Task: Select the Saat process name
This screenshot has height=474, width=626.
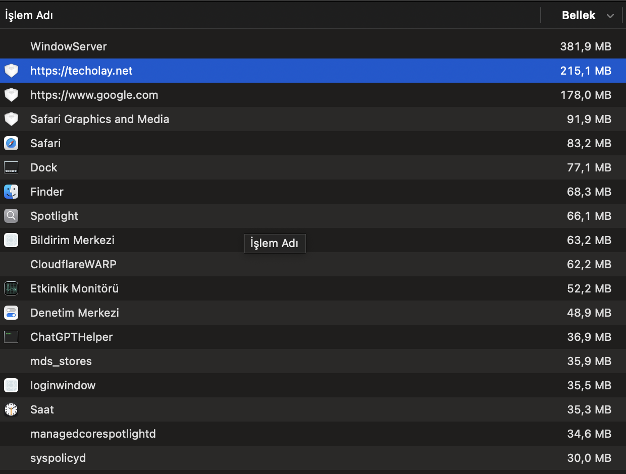Action: [42, 409]
